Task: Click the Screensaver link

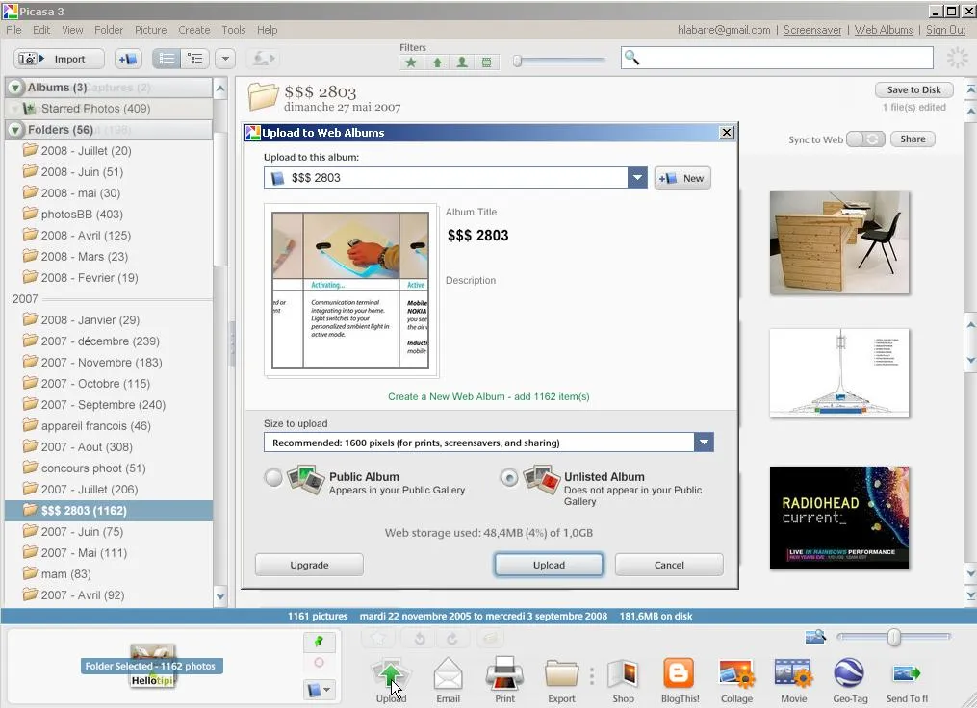Action: pos(812,30)
